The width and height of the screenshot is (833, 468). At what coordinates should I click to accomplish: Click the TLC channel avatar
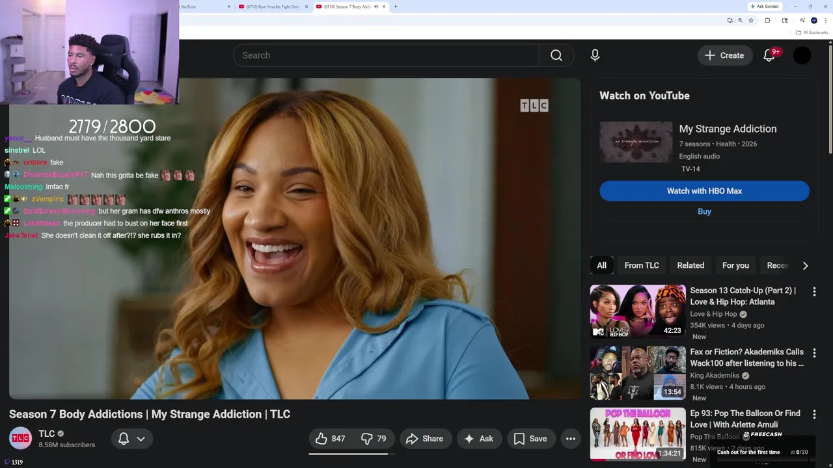pyautogui.click(x=20, y=439)
